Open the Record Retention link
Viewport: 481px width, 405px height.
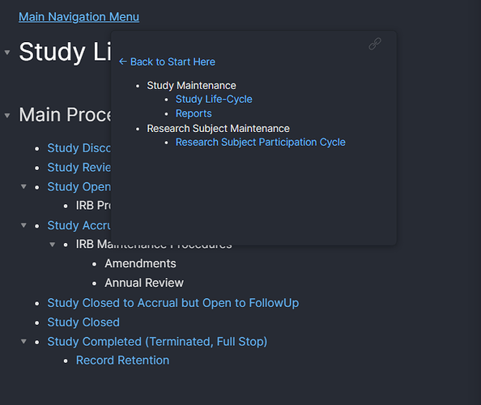[123, 360]
